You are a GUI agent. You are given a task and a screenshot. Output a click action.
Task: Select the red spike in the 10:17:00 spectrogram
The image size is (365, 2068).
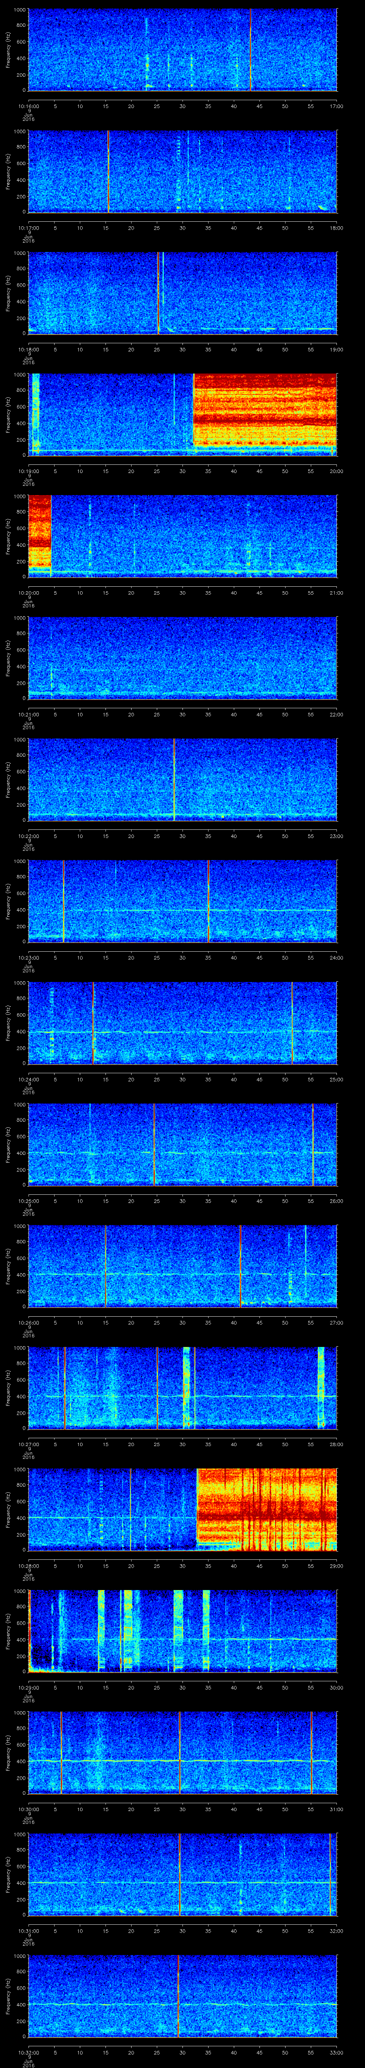[108, 171]
